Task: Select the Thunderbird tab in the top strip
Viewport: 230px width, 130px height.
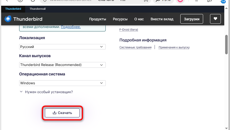Action: (13, 9)
